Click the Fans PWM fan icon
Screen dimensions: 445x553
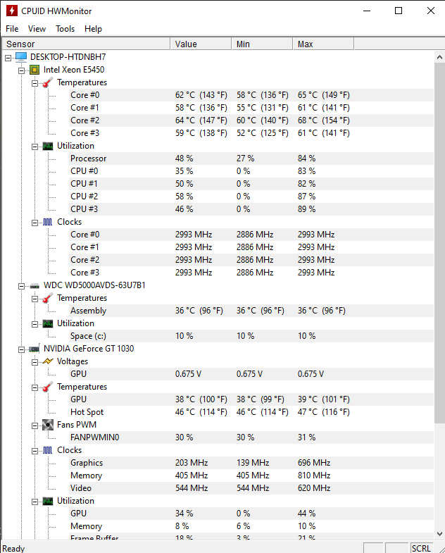coord(48,425)
